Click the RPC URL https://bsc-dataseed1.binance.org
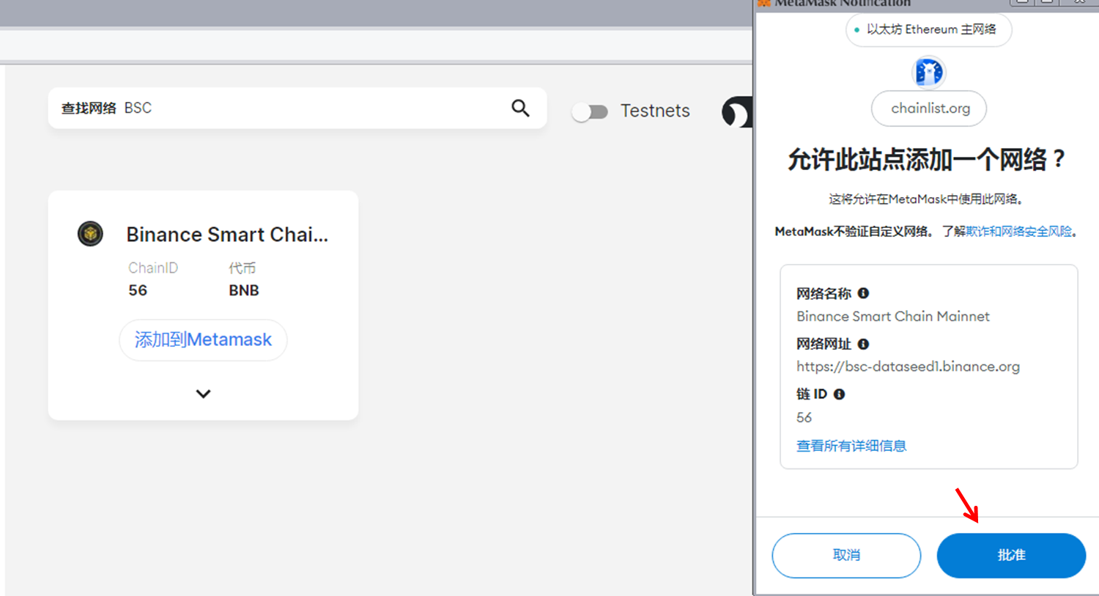Image resolution: width=1099 pixels, height=596 pixels. (908, 367)
